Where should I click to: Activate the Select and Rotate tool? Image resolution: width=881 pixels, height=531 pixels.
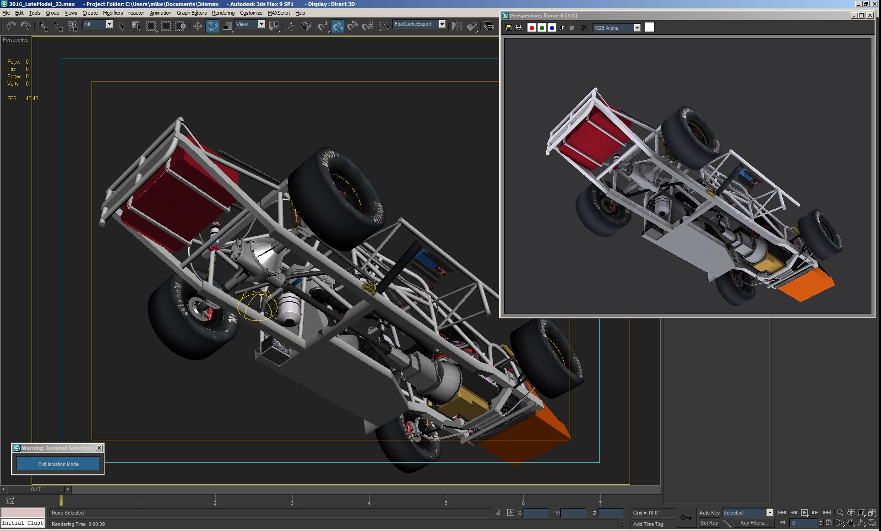(212, 26)
